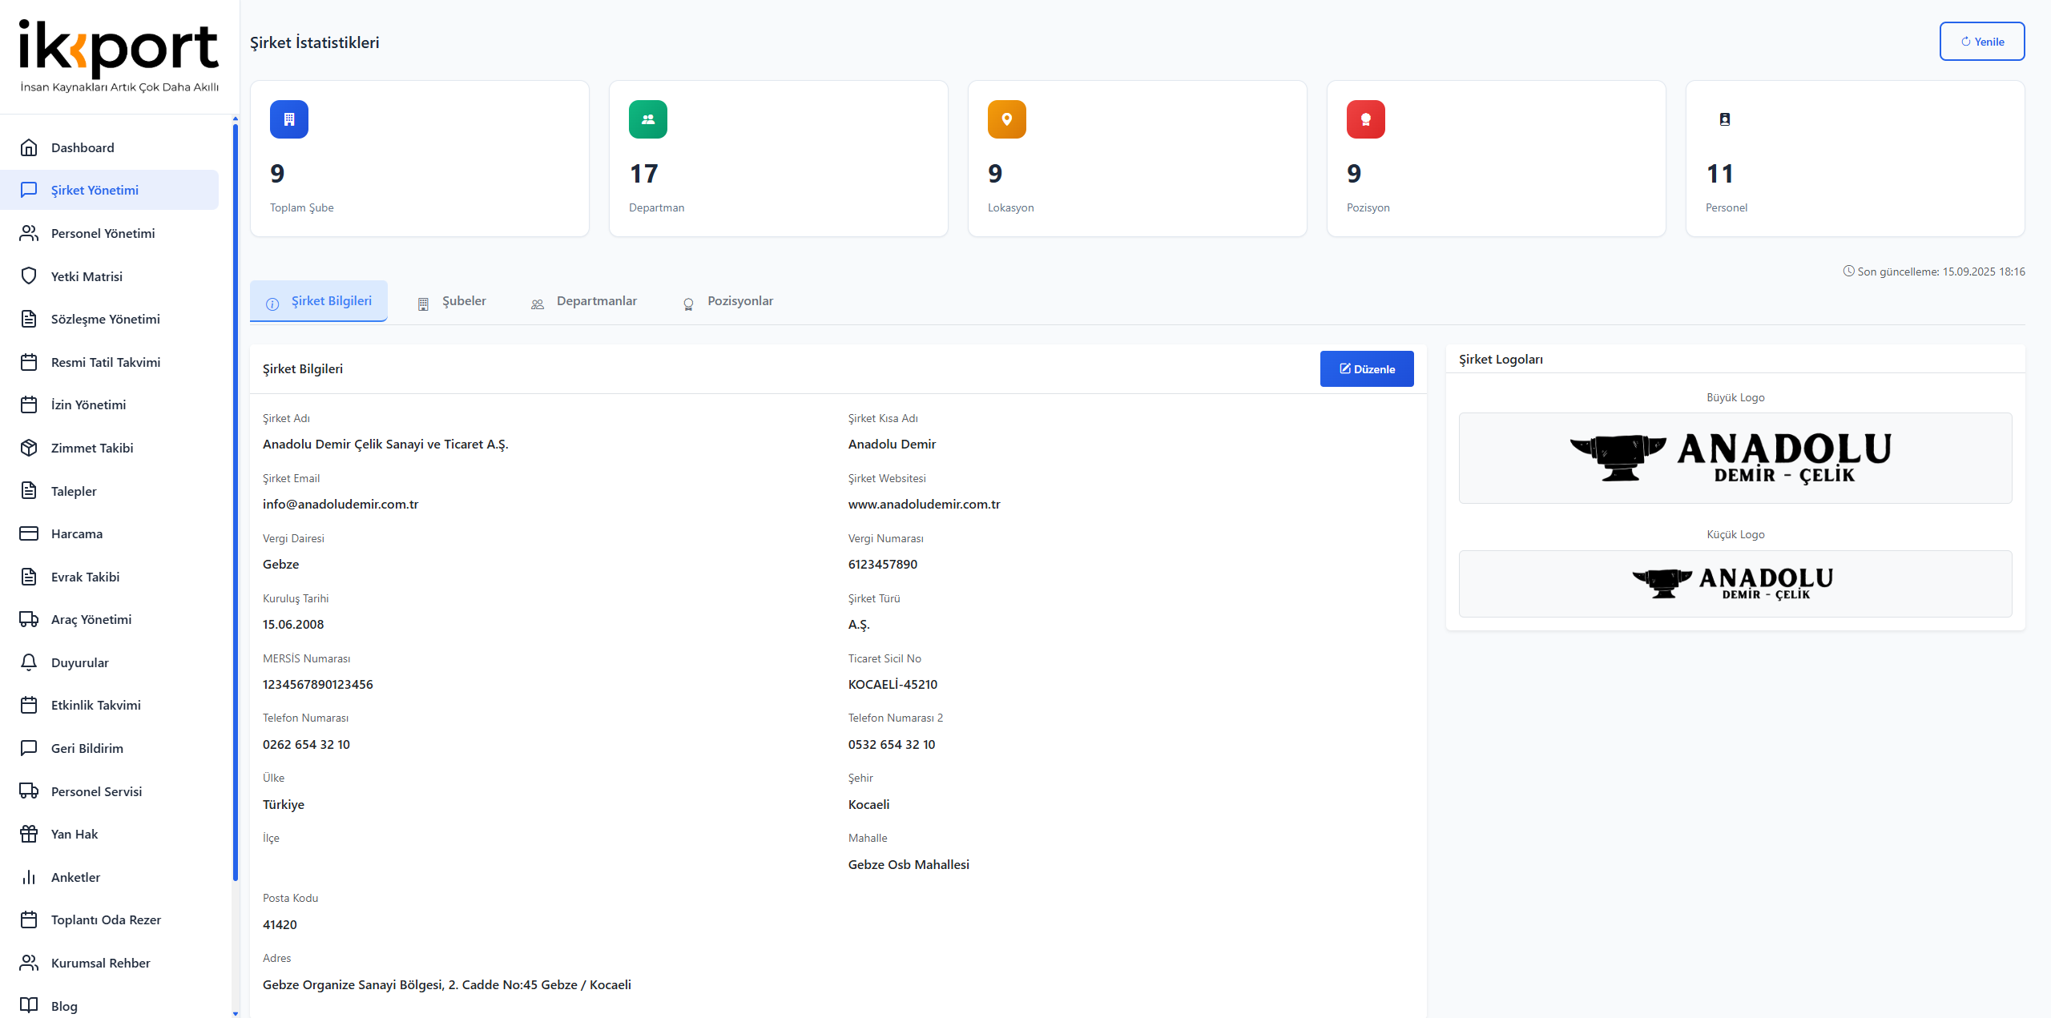Image resolution: width=2051 pixels, height=1018 pixels.
Task: Click the blue building icon on Toplam Şube card
Action: tap(289, 119)
